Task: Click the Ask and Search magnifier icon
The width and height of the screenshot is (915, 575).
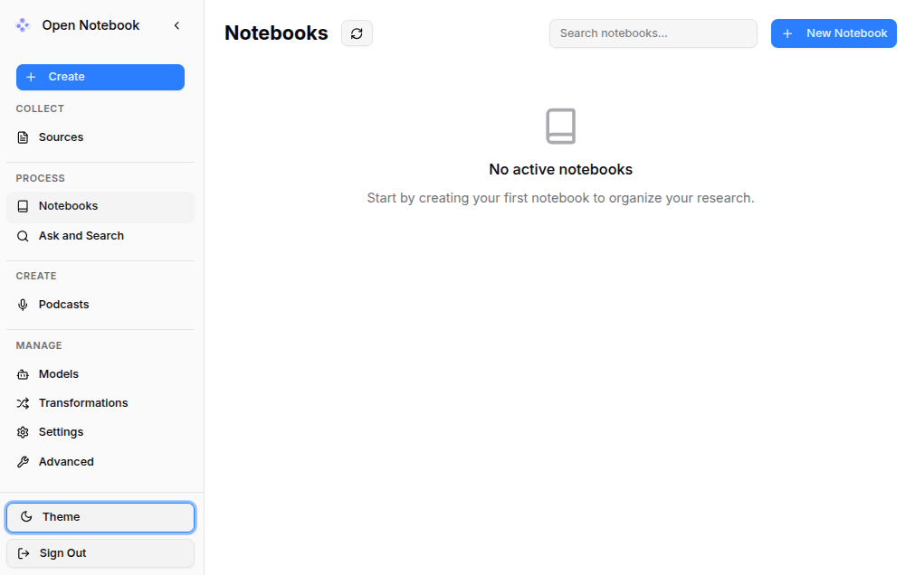Action: 24,236
